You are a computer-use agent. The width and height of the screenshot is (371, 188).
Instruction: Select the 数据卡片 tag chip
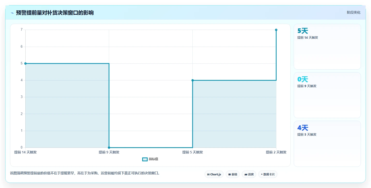268,174
